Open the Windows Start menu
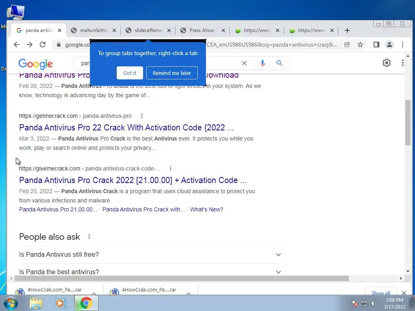This screenshot has width=415, height=311. pos(11,303)
